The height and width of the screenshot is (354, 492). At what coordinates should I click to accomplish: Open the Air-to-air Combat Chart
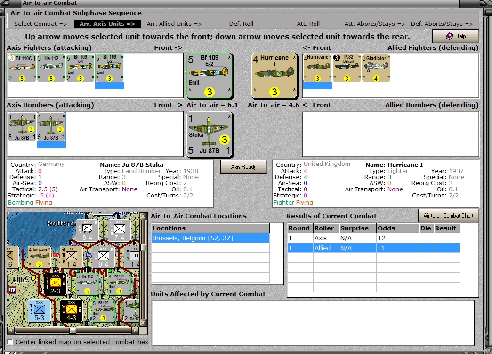[x=448, y=215]
